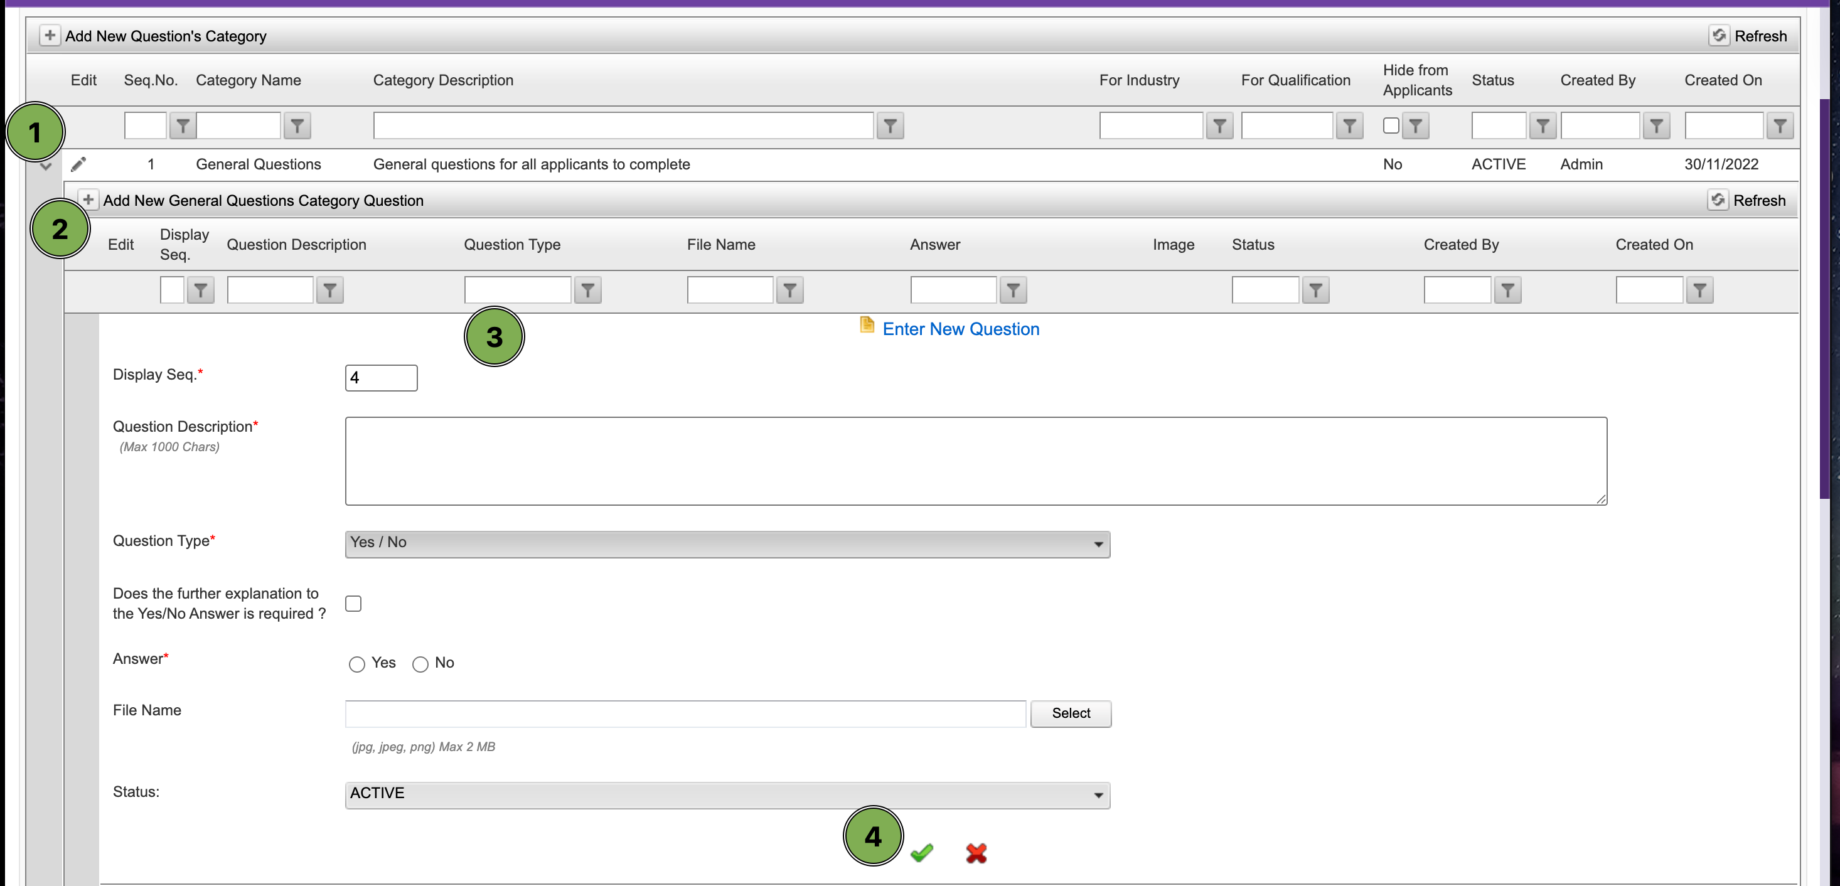Image resolution: width=1840 pixels, height=886 pixels.
Task: Check the further explanation required checkbox
Action: click(x=353, y=603)
